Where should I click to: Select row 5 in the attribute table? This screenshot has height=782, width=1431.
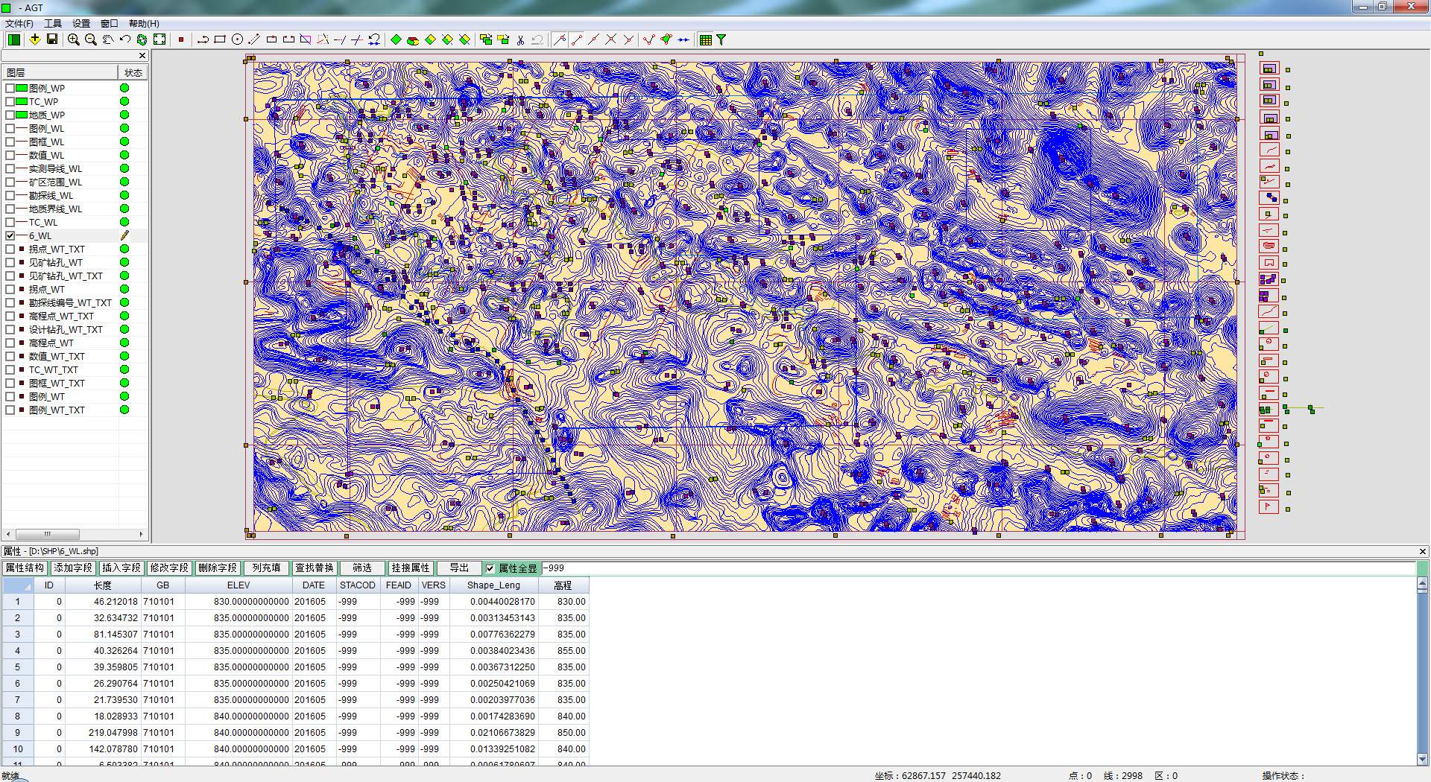pyautogui.click(x=18, y=667)
